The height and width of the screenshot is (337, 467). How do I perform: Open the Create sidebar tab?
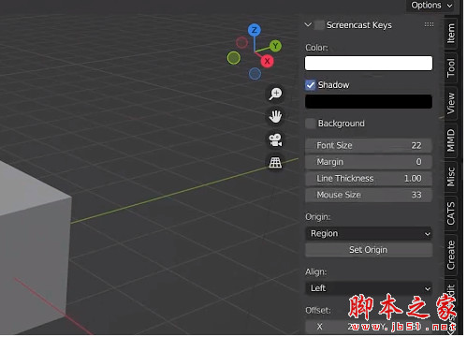point(451,255)
